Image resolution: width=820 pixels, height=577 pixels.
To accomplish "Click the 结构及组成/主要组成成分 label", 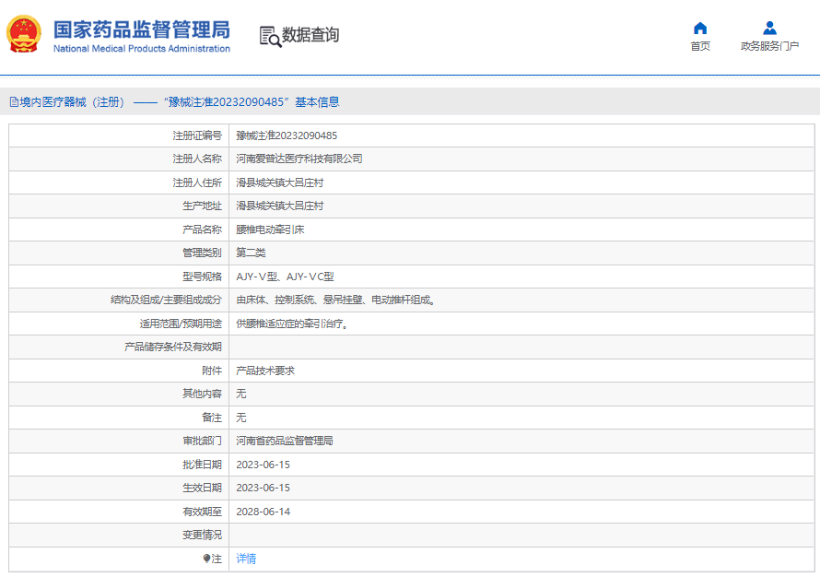I will pyautogui.click(x=166, y=300).
